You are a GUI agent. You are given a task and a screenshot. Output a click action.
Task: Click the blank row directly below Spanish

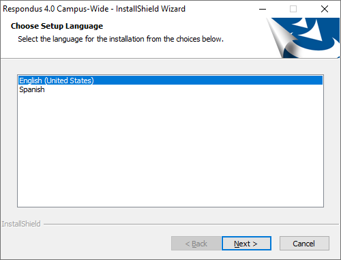pyautogui.click(x=170, y=98)
